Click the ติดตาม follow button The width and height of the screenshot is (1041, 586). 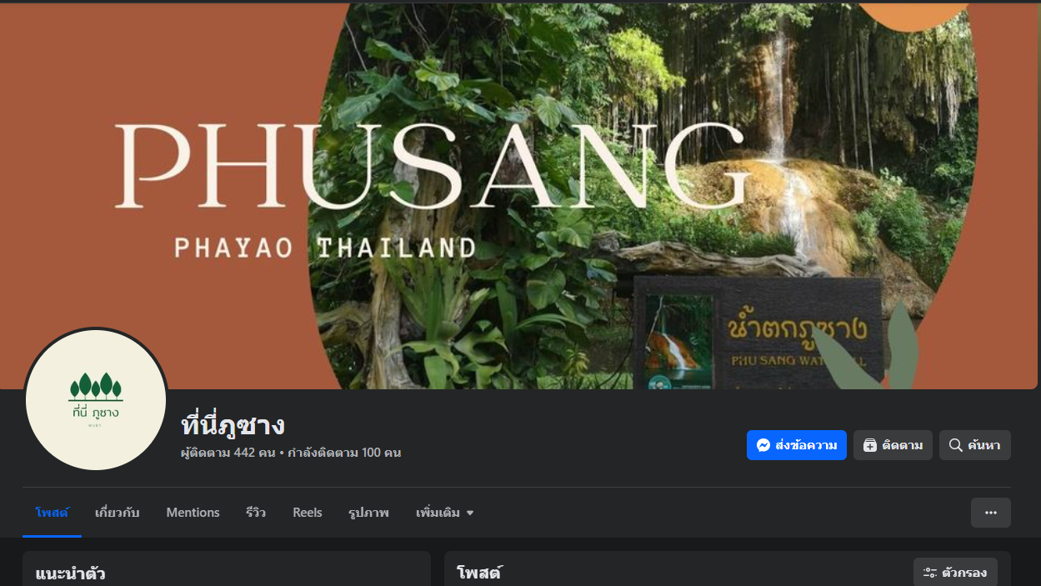coord(893,445)
